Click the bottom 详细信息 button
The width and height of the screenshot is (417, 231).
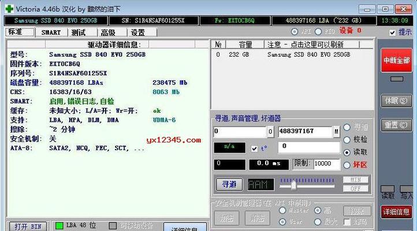point(185,228)
